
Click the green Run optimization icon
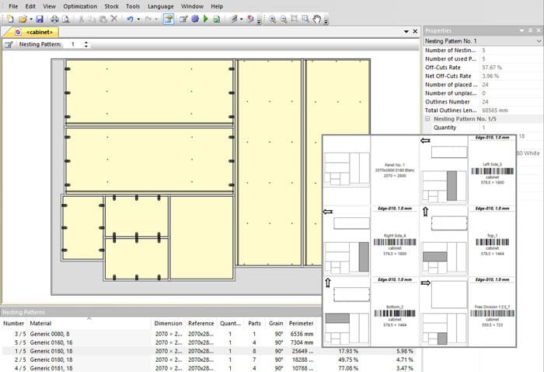point(206,18)
